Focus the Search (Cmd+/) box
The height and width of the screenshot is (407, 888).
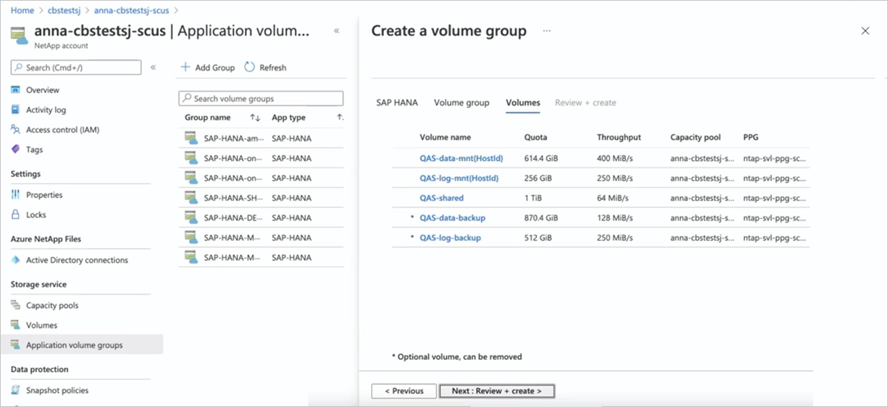(x=75, y=67)
